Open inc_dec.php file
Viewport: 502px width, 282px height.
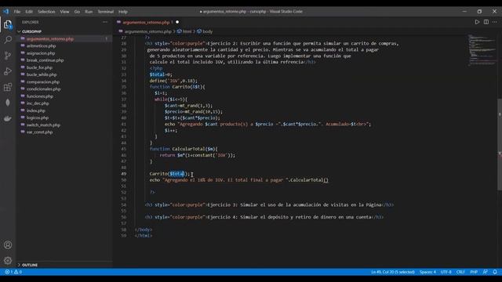(x=38, y=103)
